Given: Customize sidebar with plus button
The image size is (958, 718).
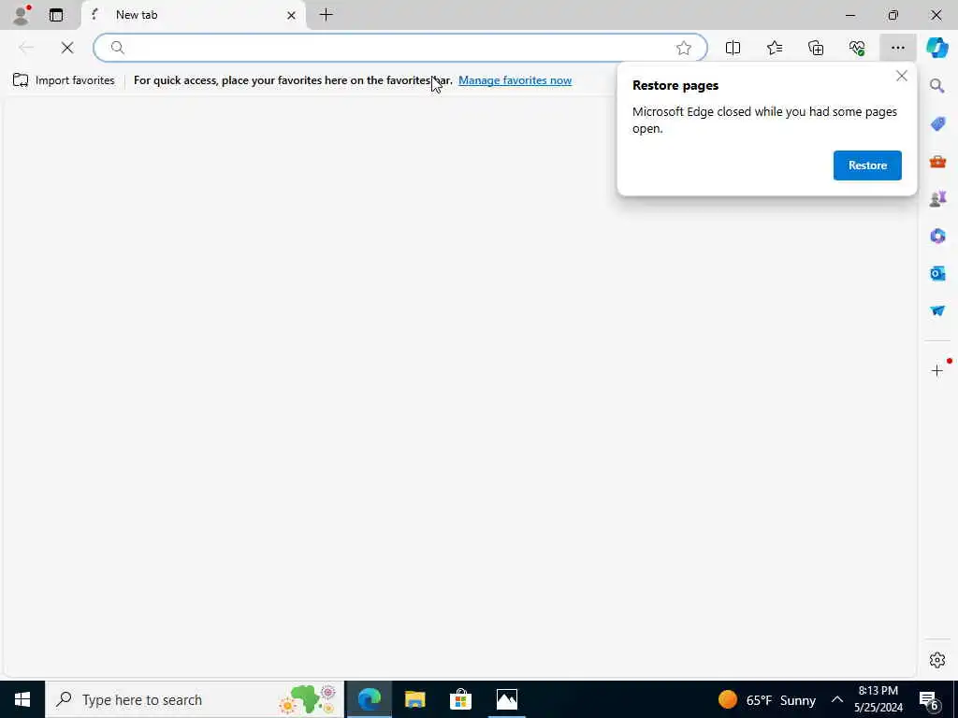Looking at the screenshot, I should coord(937,370).
